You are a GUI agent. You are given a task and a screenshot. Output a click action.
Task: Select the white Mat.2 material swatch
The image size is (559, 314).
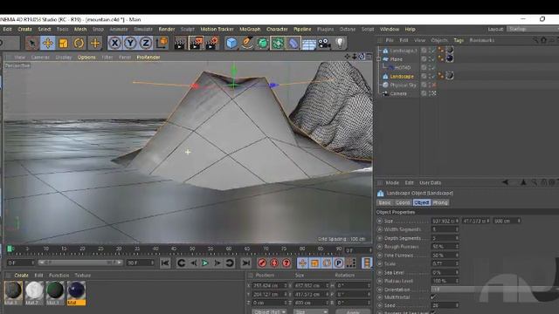pyautogui.click(x=34, y=293)
